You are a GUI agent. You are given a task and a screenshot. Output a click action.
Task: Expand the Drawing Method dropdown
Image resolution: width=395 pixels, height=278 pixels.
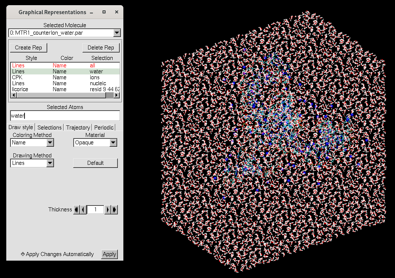click(50, 163)
